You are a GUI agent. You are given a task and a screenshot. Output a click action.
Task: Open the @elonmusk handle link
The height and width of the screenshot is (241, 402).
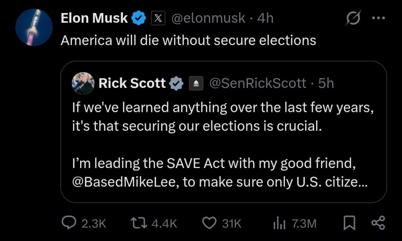[x=208, y=18]
